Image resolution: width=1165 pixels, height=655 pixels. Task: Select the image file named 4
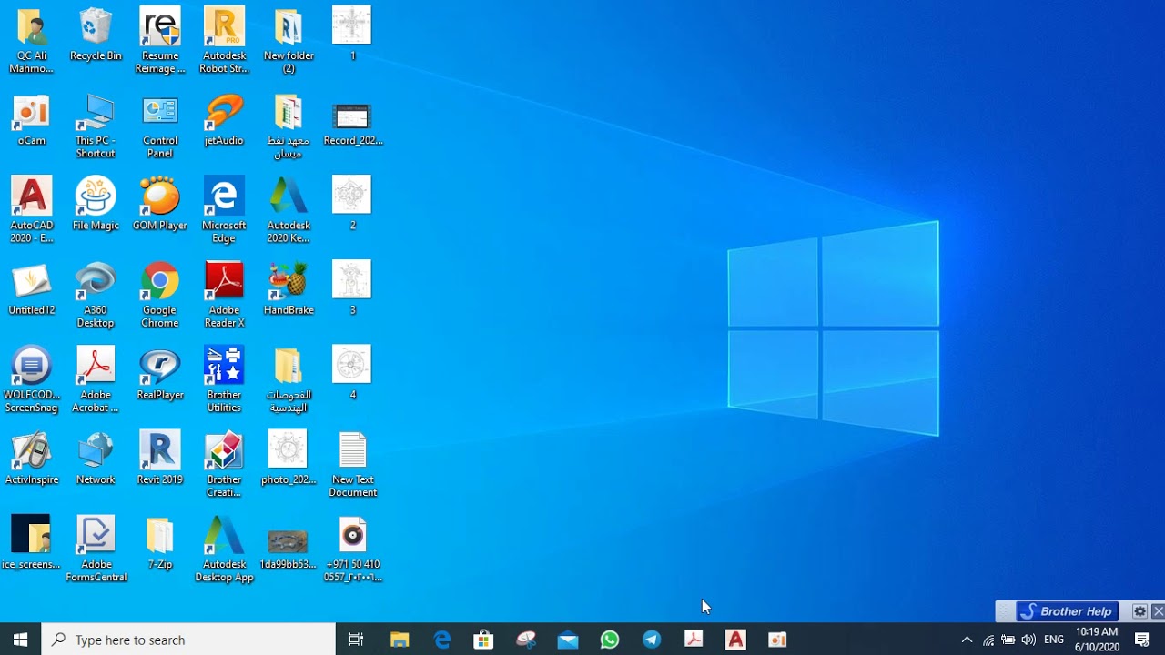pyautogui.click(x=352, y=373)
